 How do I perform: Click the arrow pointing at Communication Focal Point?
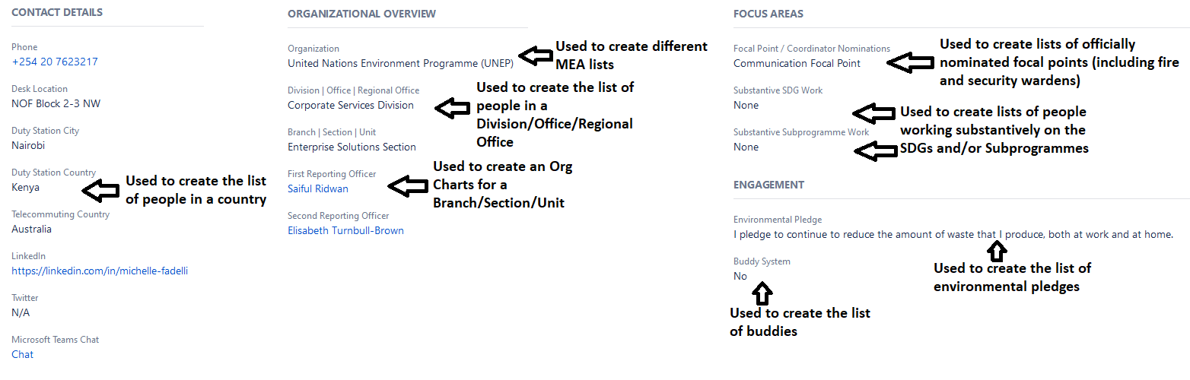911,63
